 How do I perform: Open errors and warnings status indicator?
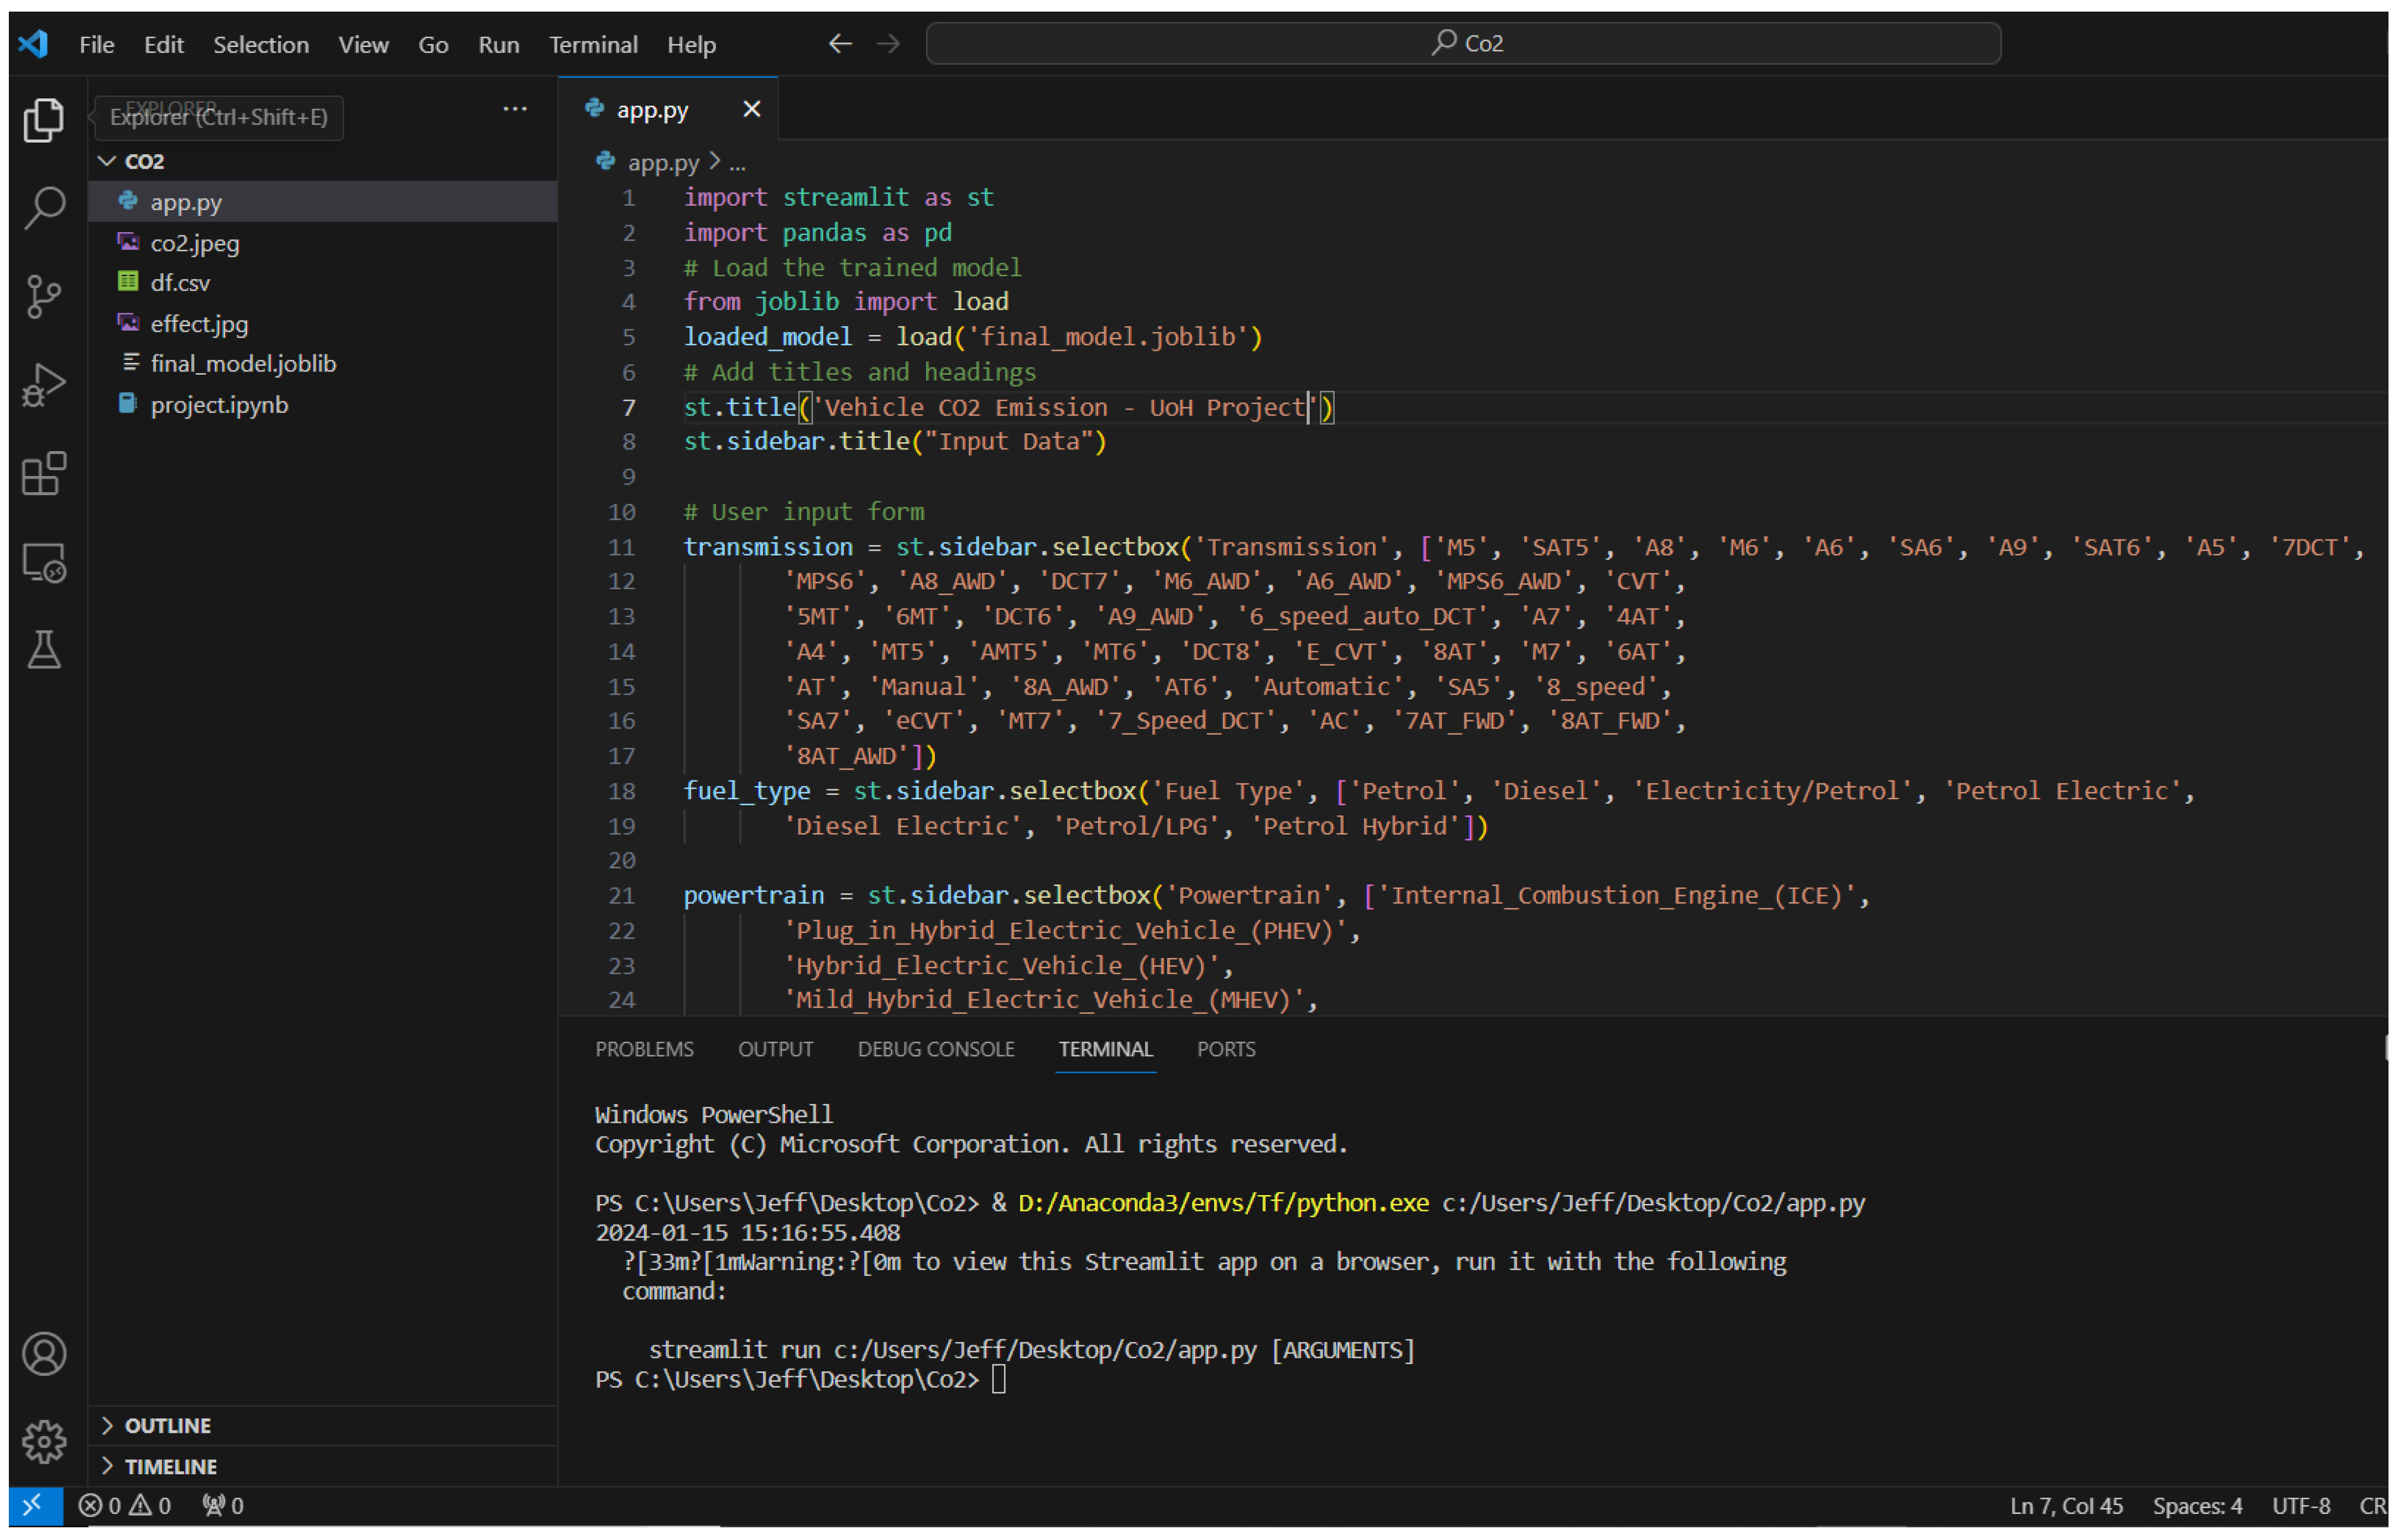125,1506
